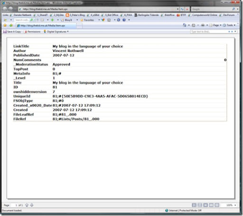Go to previous page with up arrow
The width and height of the screenshot is (243, 216).
27,205
